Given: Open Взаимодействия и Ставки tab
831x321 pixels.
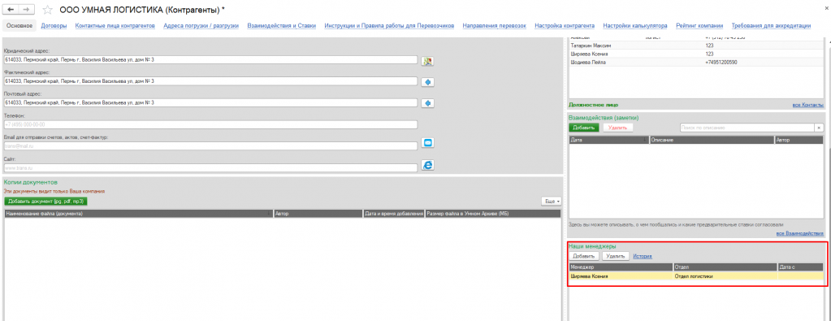Looking at the screenshot, I should (x=282, y=25).
